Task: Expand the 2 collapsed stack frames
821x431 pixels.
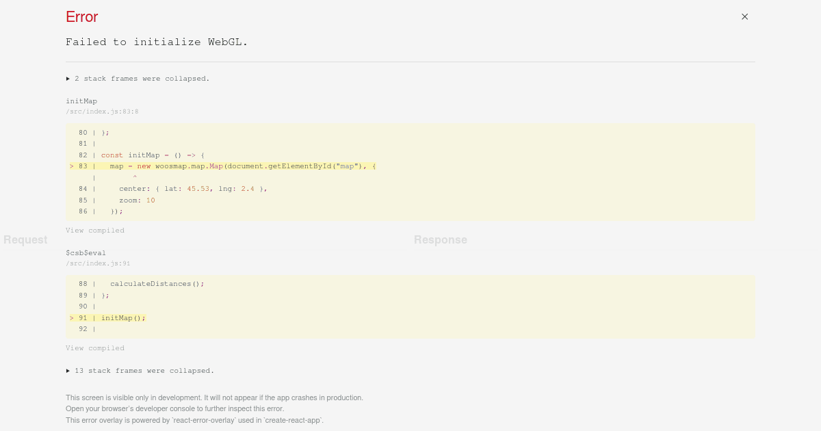Action: click(x=138, y=79)
